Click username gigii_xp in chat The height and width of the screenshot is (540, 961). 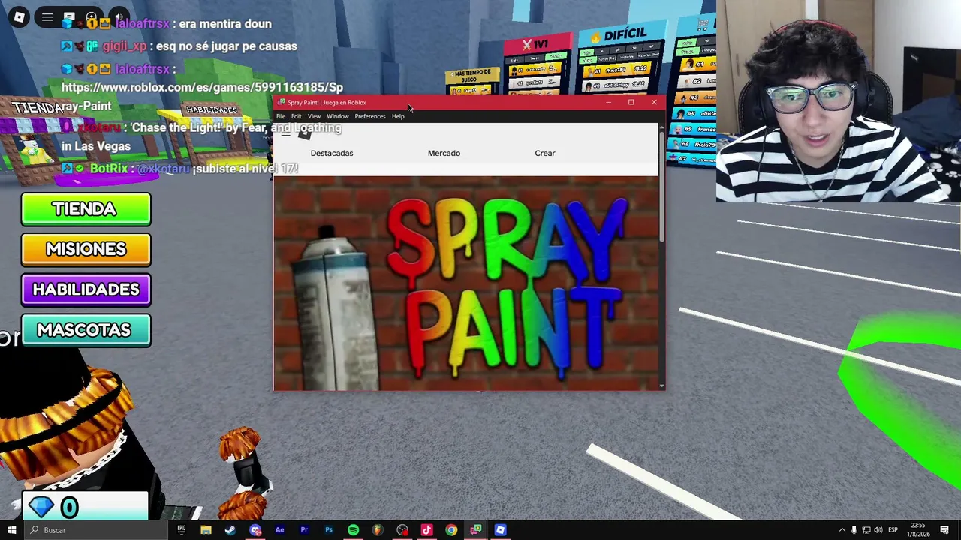tap(125, 46)
